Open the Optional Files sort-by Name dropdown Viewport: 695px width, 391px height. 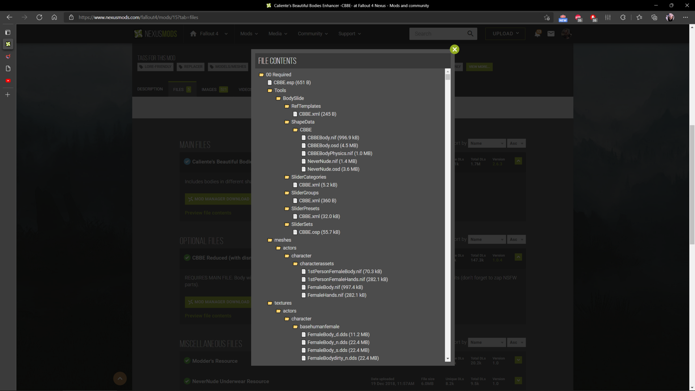[x=486, y=239]
